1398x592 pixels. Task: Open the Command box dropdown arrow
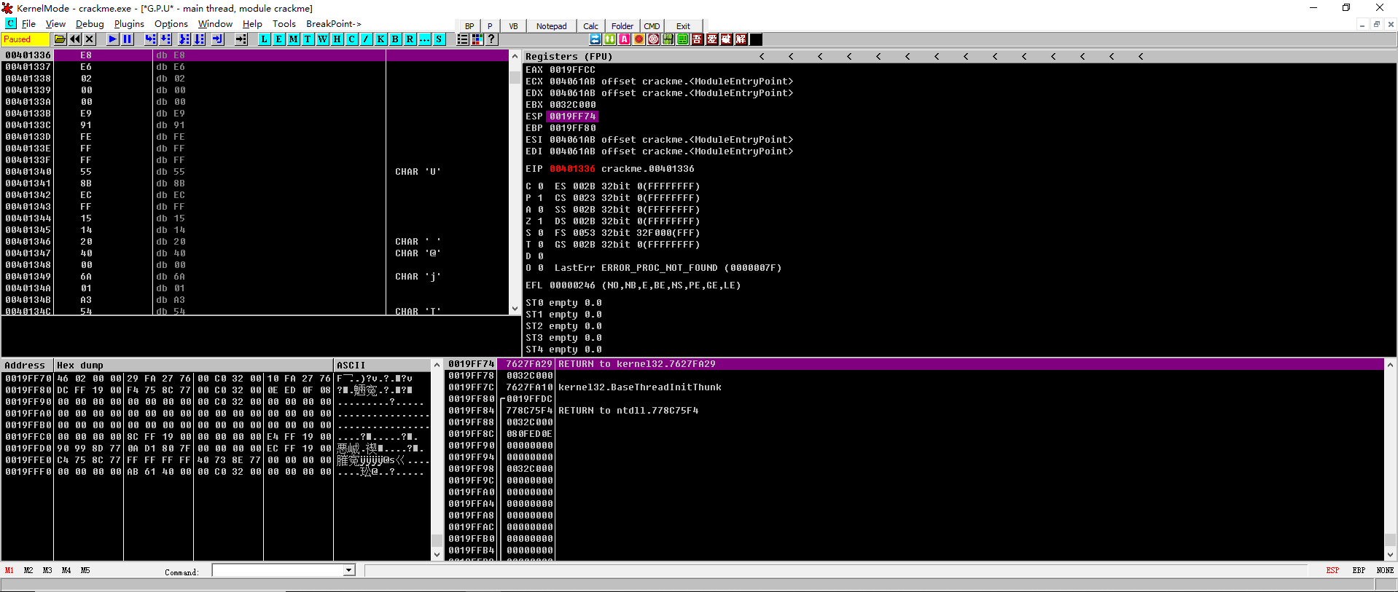pyautogui.click(x=349, y=570)
